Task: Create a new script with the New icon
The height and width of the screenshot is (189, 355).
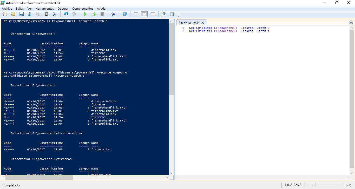Action: 5,14
